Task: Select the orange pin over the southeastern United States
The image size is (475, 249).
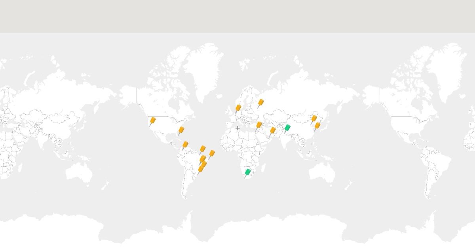Action: [x=181, y=130]
